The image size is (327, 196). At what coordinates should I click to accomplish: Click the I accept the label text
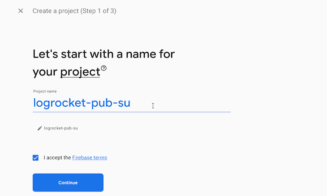[57, 158]
